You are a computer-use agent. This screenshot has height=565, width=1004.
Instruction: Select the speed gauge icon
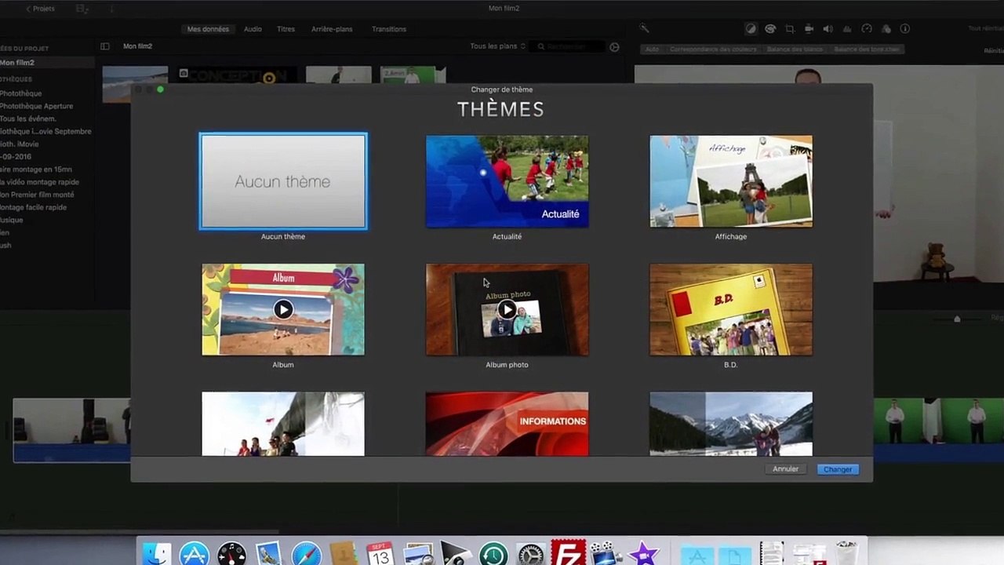867,29
